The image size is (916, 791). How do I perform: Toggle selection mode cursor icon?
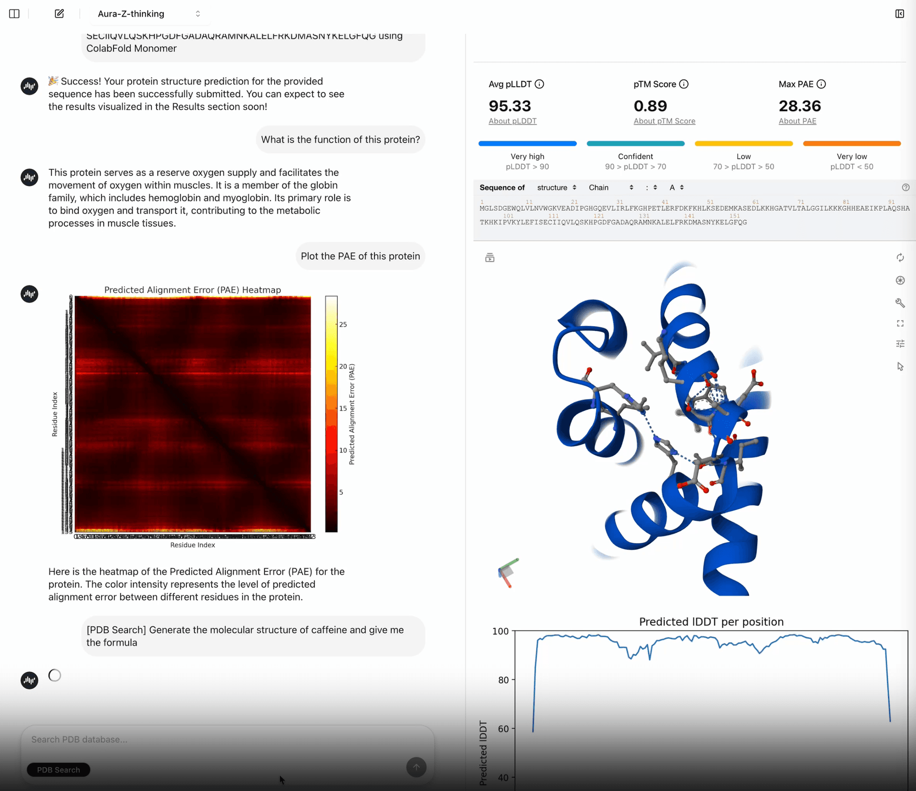click(x=900, y=367)
